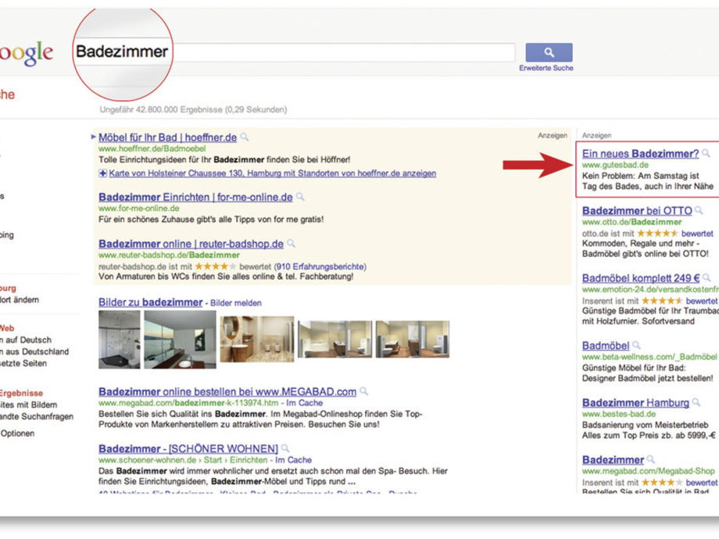
Task: Click preview magnifier beside 'Badmöbel komplett 249 €' ad
Action: (706, 278)
